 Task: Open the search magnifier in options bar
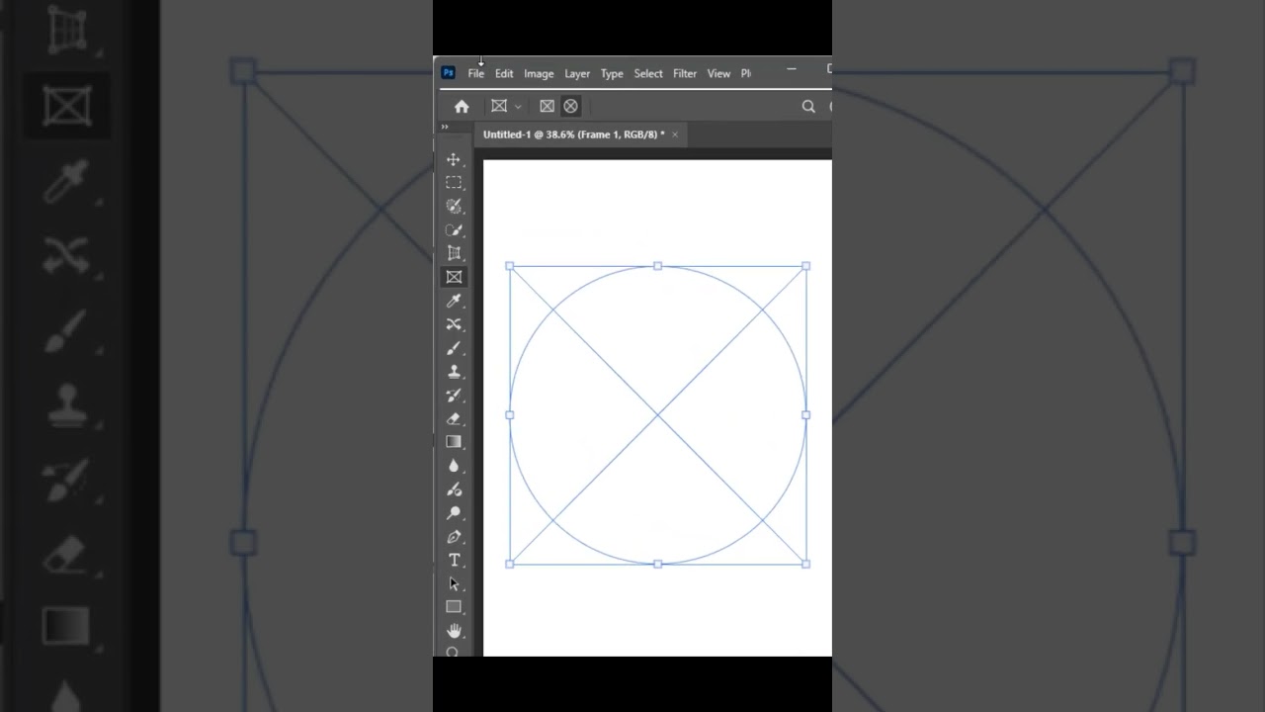(x=808, y=106)
